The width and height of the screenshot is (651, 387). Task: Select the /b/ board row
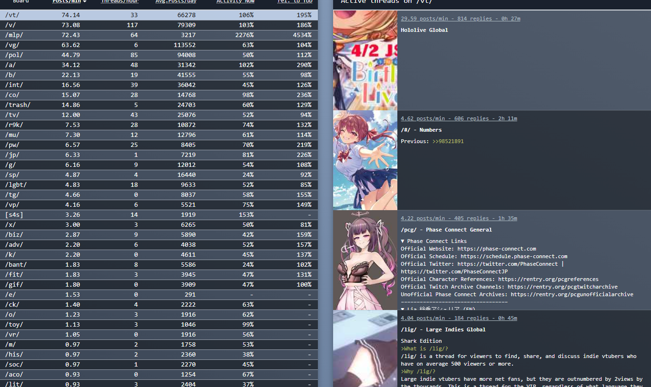[x=159, y=75]
